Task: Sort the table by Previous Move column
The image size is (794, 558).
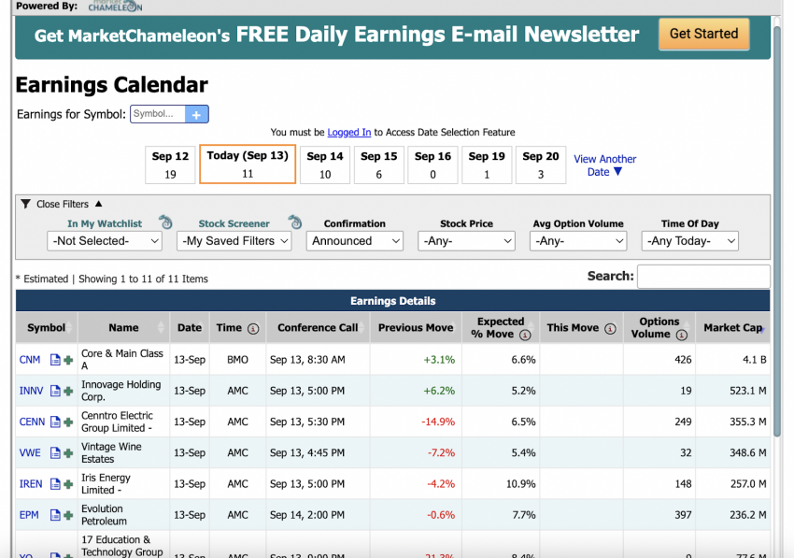Action: (416, 328)
